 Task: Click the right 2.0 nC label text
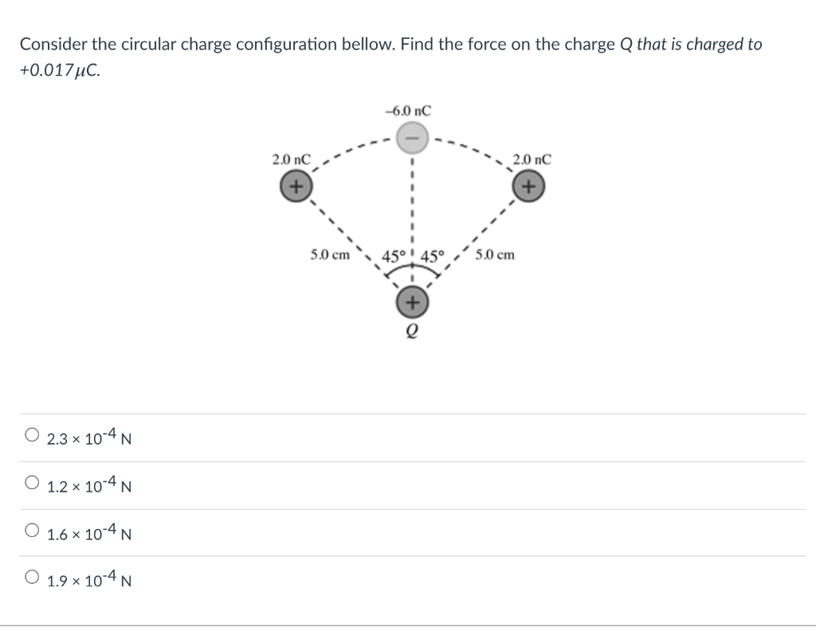point(532,159)
